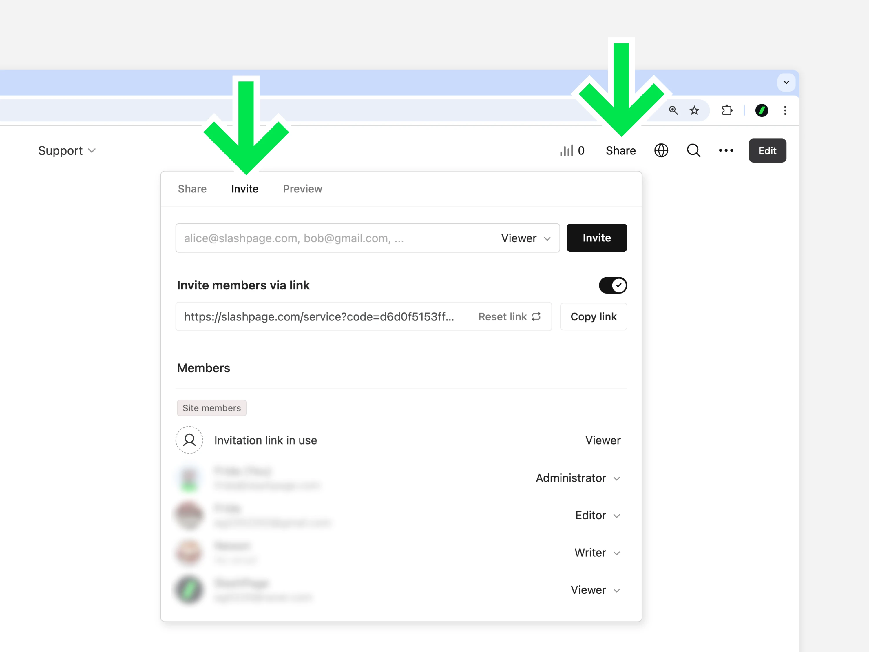
Task: Click the dark Edit button
Action: [767, 150]
